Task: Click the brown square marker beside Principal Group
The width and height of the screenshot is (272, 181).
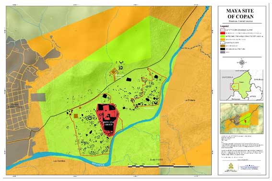Action: click(76, 116)
